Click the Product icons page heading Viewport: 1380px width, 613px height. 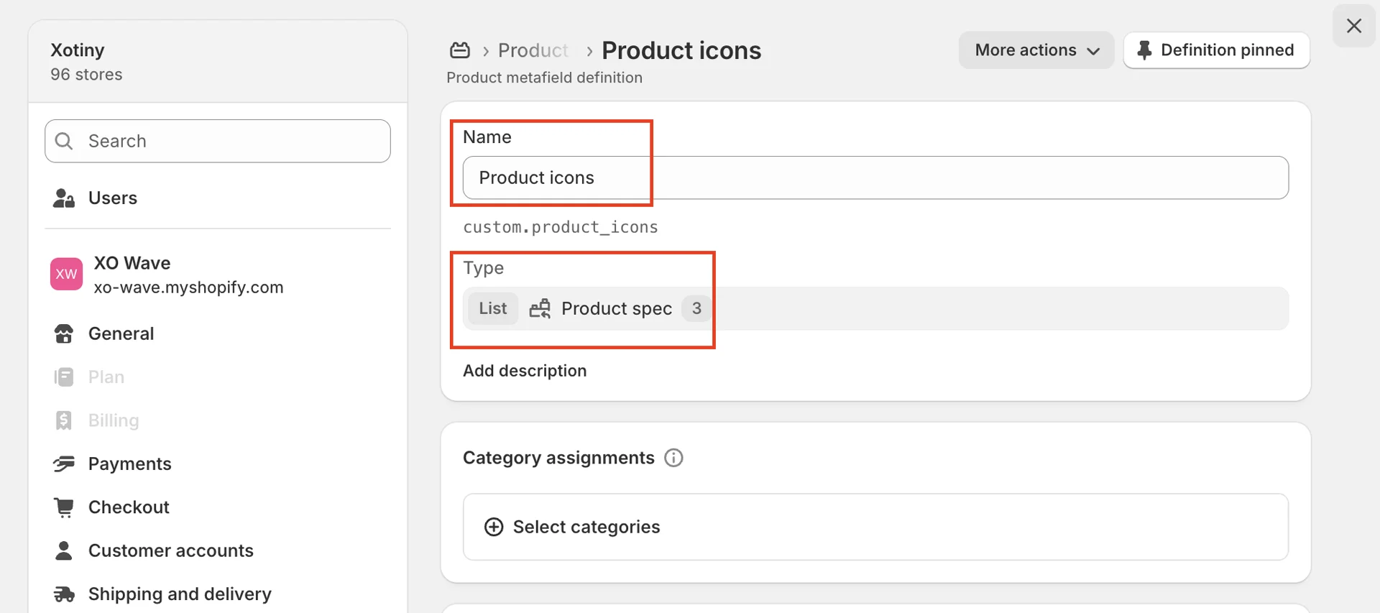(681, 50)
